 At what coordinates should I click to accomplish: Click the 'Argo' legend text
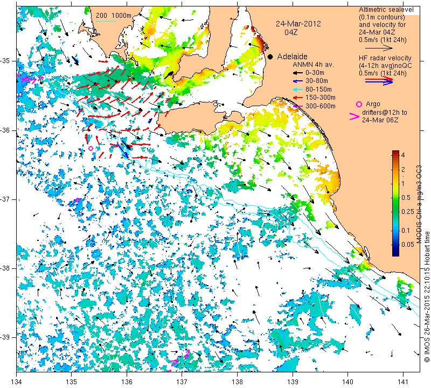pyautogui.click(x=373, y=104)
